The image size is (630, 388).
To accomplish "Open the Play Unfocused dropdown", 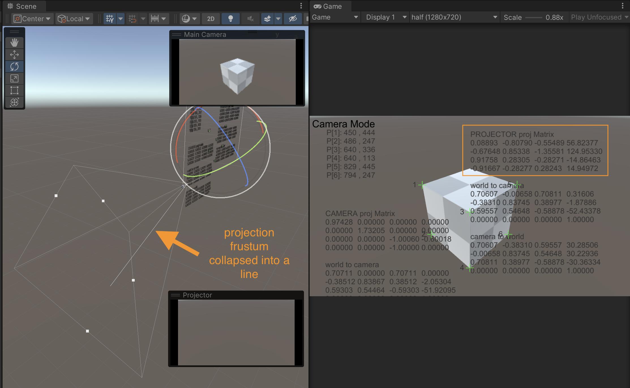I will 599,17.
